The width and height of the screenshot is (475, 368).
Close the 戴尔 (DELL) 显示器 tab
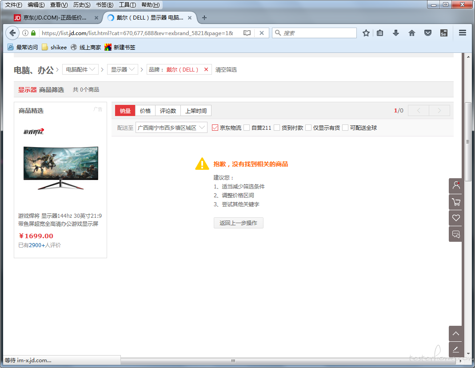pos(190,18)
